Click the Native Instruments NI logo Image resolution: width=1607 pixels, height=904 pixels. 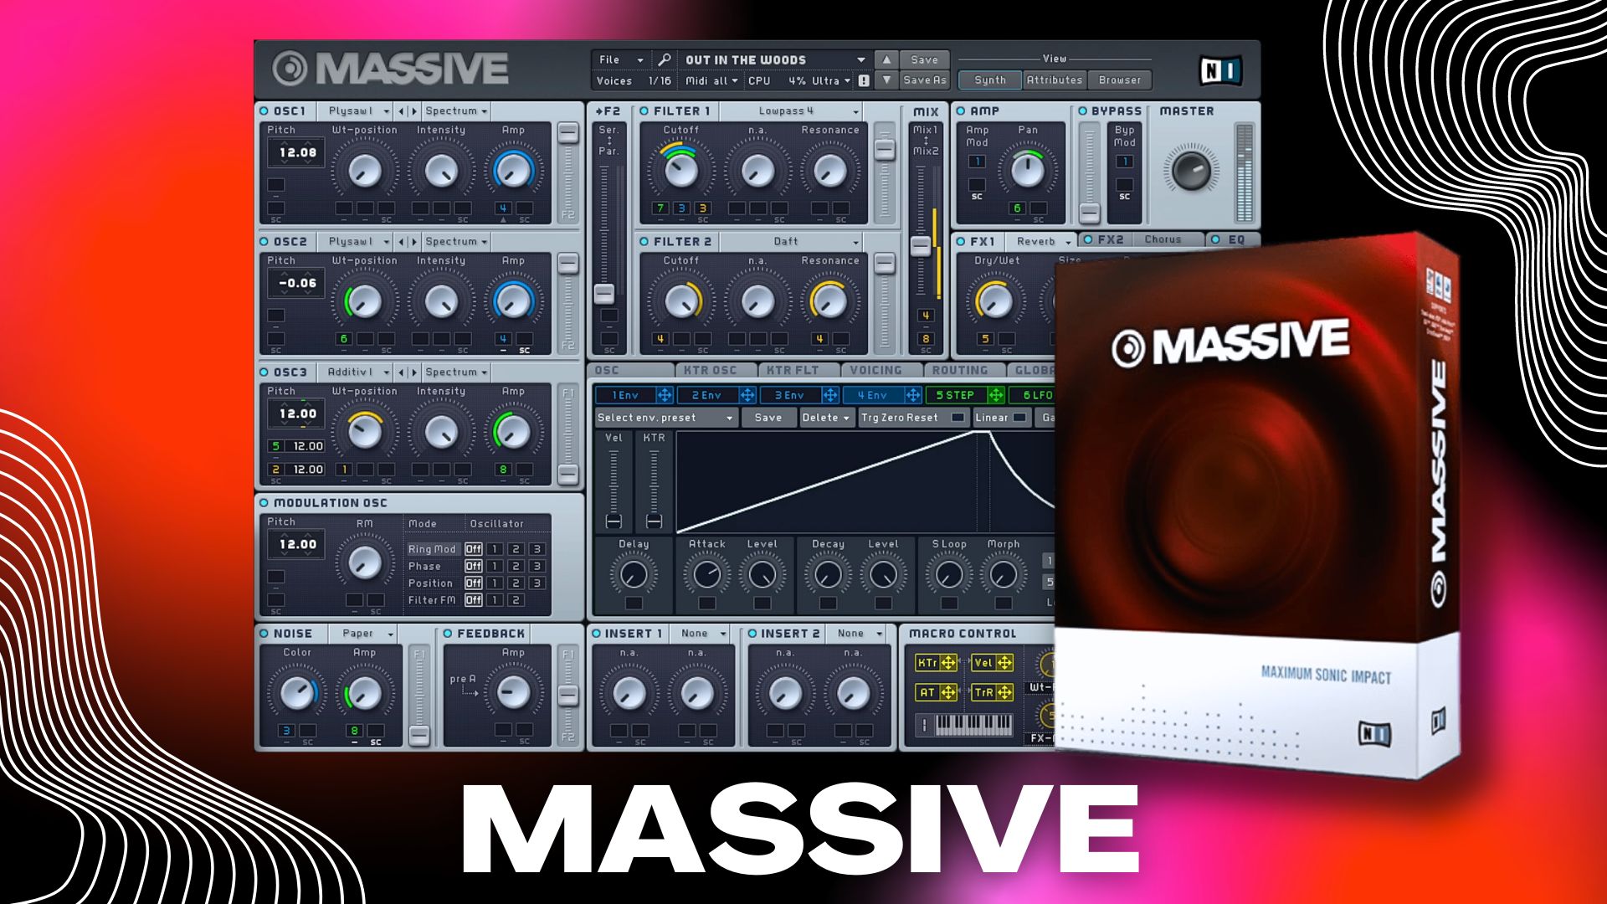[x=1219, y=71]
